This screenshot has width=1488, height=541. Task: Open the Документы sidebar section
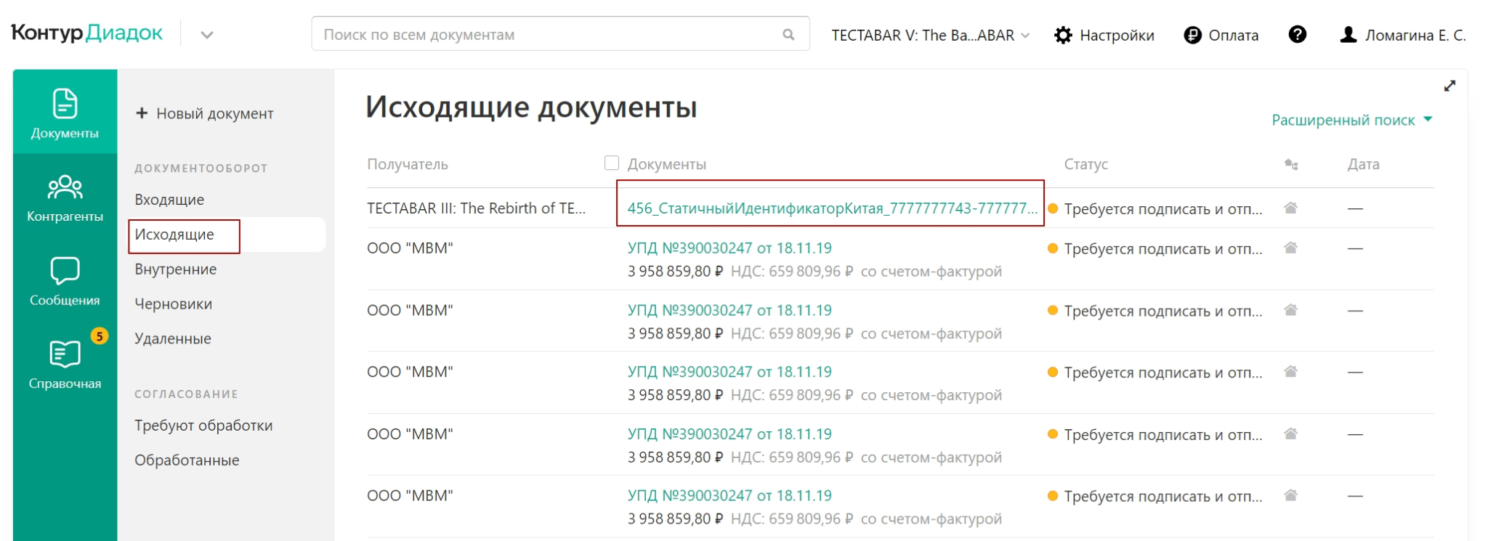point(65,113)
